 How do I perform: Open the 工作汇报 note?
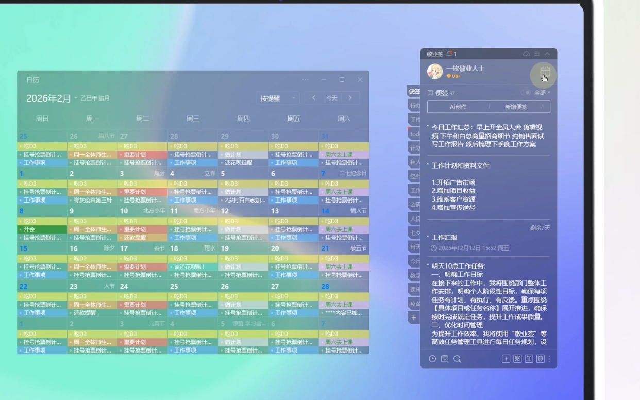click(x=445, y=237)
